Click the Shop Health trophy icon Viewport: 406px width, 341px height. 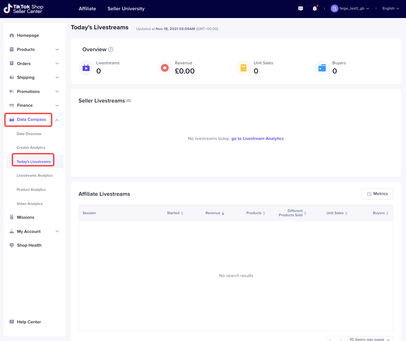[12, 245]
